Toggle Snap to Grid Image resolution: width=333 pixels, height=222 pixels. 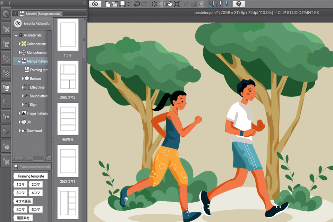pos(226,4)
